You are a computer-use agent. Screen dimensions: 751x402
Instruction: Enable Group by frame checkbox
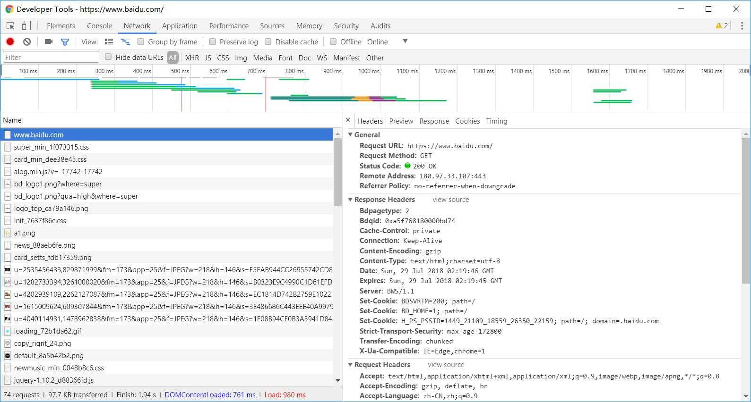click(140, 42)
